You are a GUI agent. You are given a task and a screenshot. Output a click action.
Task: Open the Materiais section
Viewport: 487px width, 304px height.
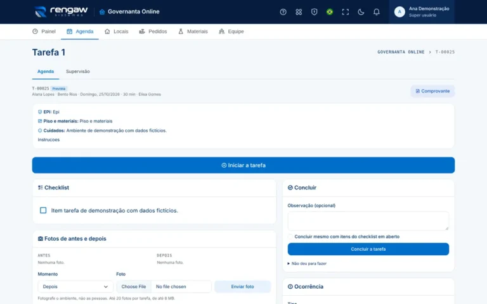click(193, 31)
